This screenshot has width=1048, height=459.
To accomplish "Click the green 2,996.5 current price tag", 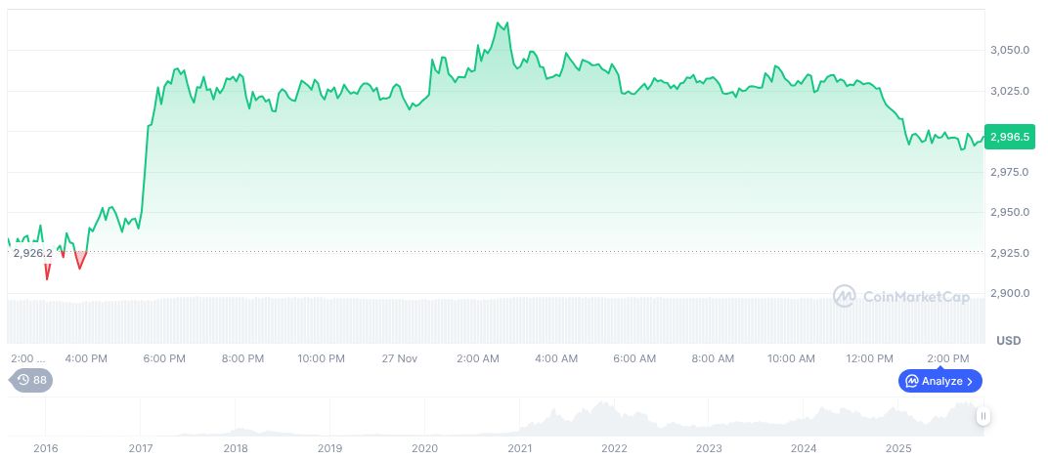I will (1010, 138).
